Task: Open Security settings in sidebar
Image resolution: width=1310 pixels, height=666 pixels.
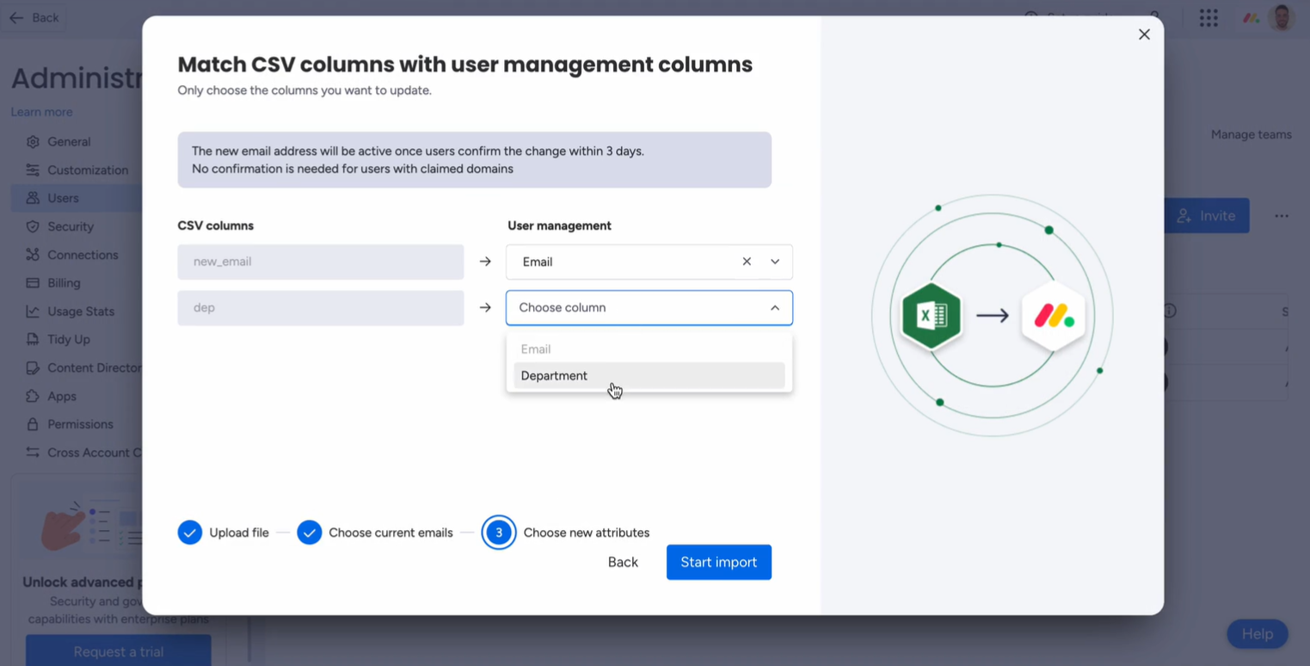Action: [x=71, y=226]
